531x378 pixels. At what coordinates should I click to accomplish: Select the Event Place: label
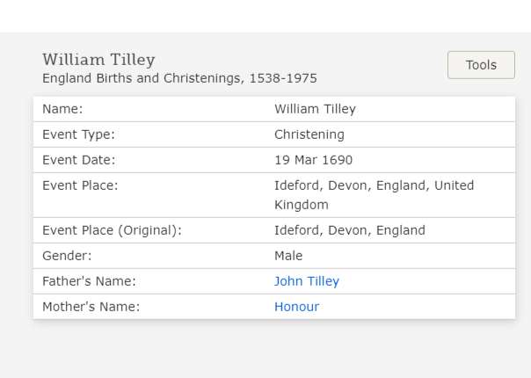tap(80, 185)
